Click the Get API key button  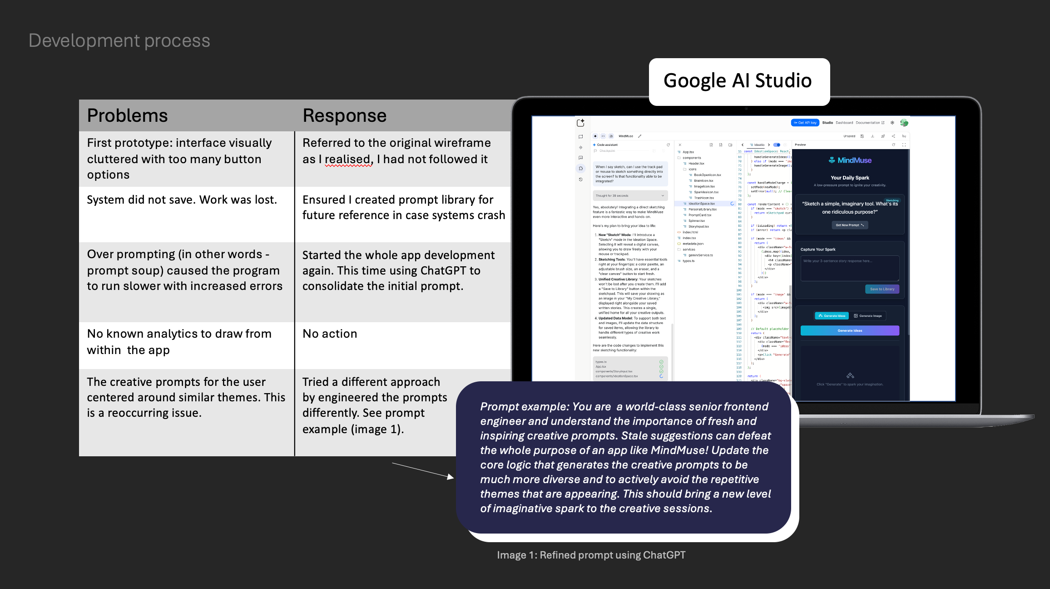805,123
